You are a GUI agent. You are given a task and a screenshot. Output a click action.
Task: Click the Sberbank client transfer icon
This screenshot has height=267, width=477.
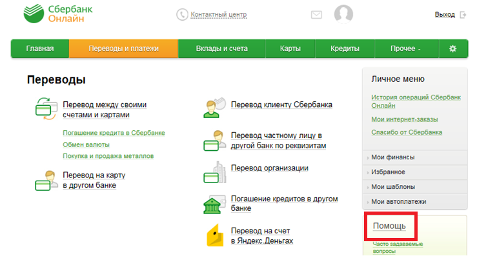[x=214, y=107]
